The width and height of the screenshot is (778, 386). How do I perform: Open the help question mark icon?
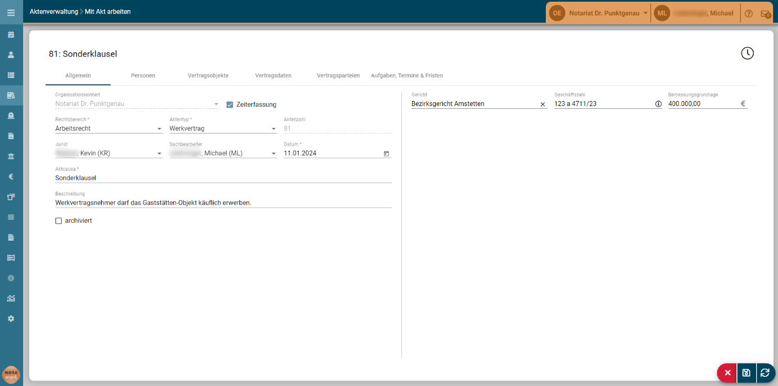point(749,13)
